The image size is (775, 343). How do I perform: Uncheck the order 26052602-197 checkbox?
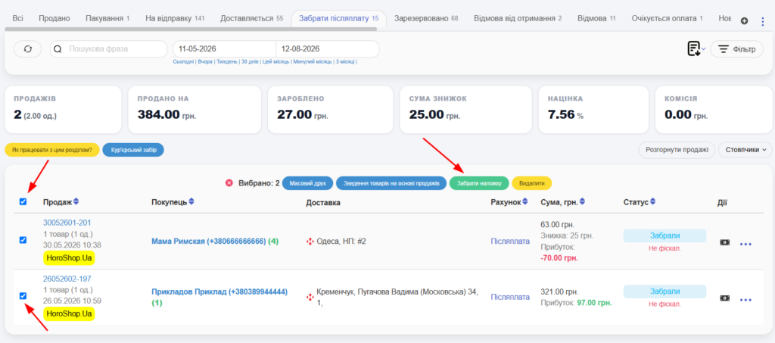click(x=23, y=295)
